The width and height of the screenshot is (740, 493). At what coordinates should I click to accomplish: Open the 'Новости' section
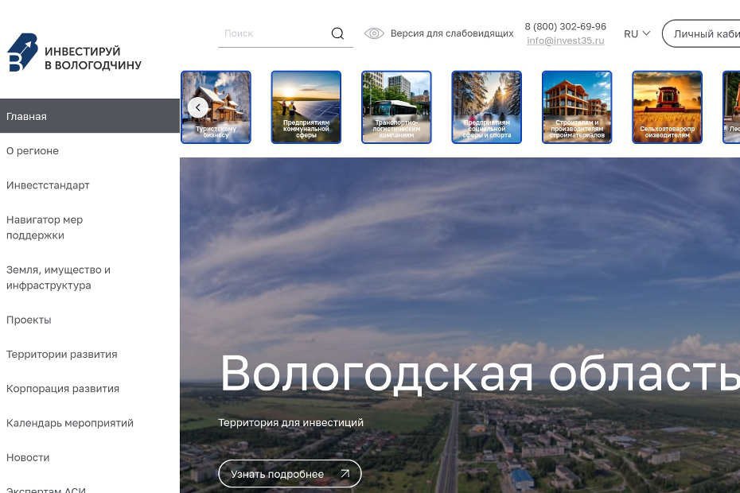28,457
